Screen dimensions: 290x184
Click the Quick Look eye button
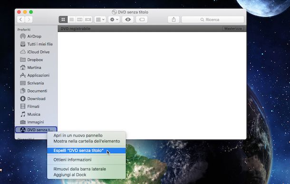[128, 19]
